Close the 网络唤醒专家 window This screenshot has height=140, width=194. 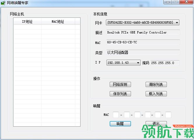187,2
